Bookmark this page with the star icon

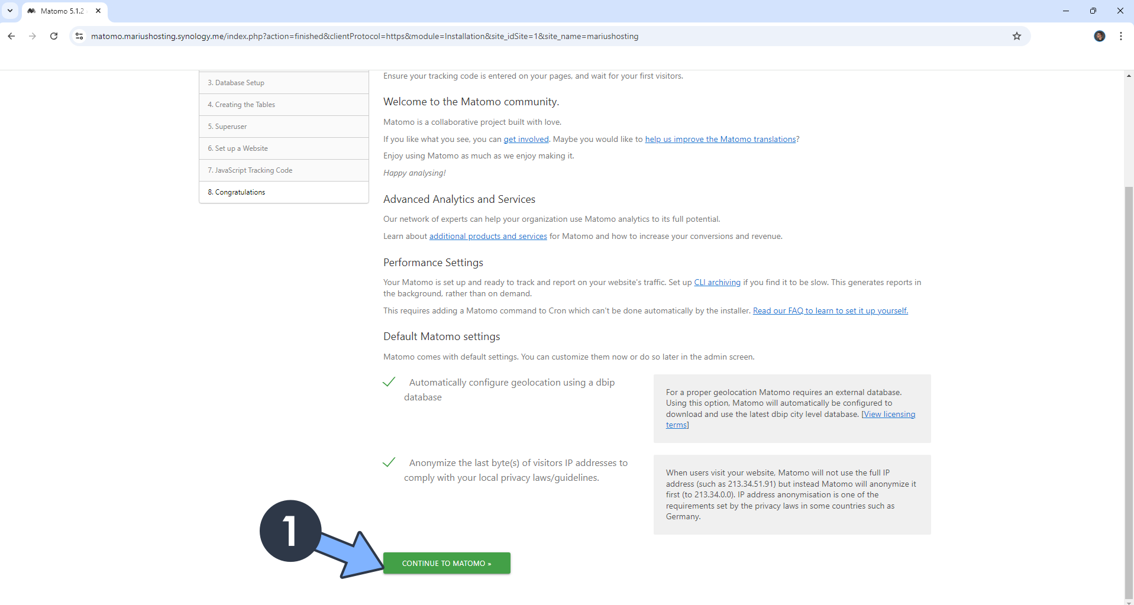coord(1016,36)
